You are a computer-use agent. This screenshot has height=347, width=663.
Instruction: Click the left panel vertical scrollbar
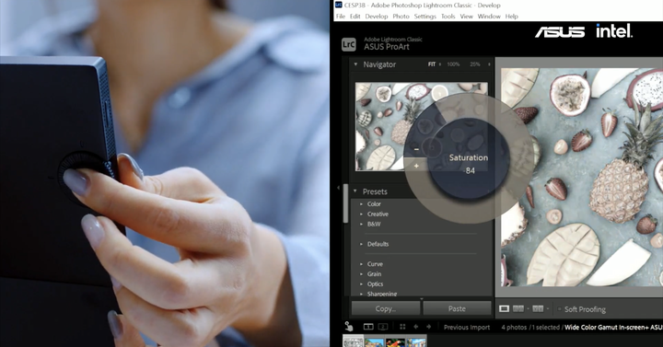click(345, 203)
